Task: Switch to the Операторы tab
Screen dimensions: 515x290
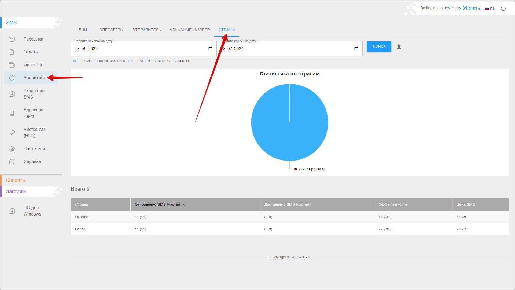Action: 111,30
